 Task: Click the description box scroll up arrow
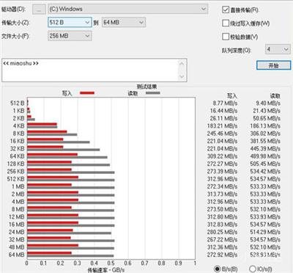point(182,64)
